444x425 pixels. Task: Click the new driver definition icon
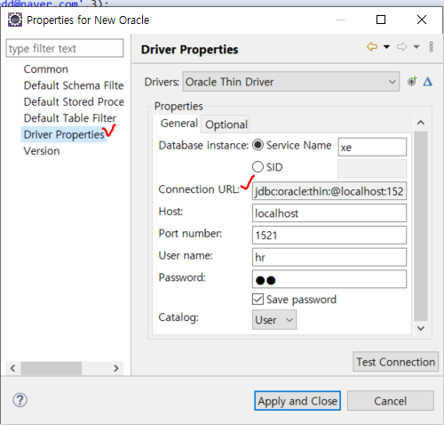(412, 81)
